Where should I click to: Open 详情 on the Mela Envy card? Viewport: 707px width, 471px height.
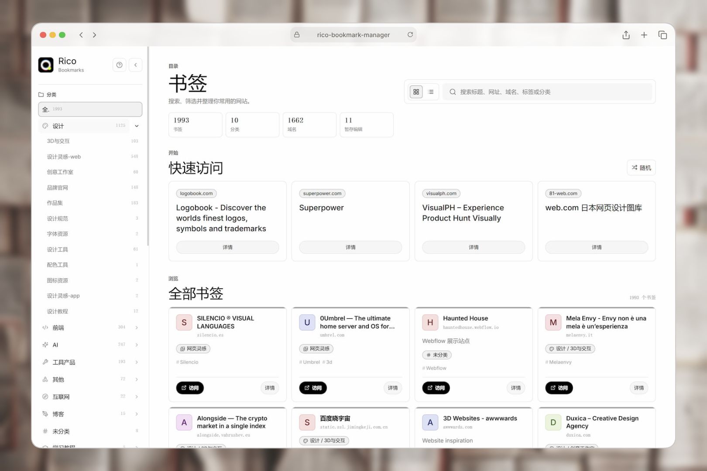639,388
